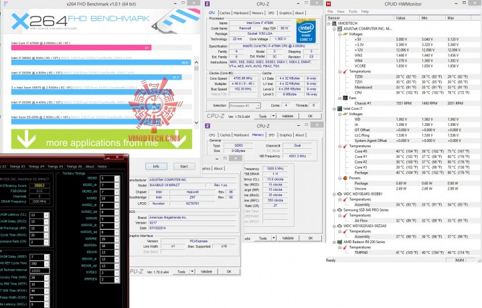The height and width of the screenshot is (308, 482).
Task: Collapse the Intel Core i7 node
Action: coord(334,109)
